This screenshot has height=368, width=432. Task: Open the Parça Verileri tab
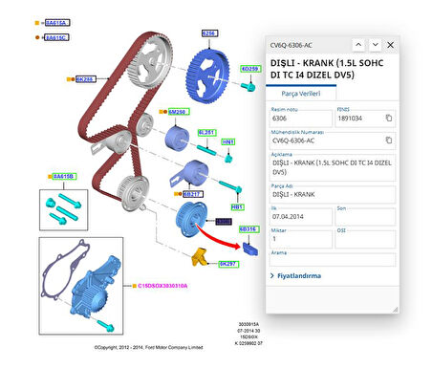click(301, 94)
